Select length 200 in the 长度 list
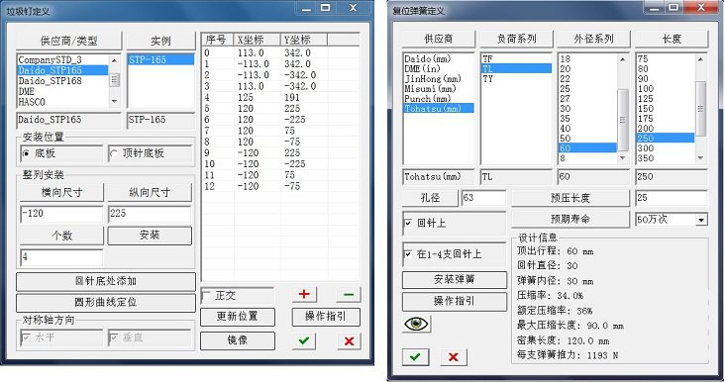This screenshot has width=725, height=382. pos(665,129)
